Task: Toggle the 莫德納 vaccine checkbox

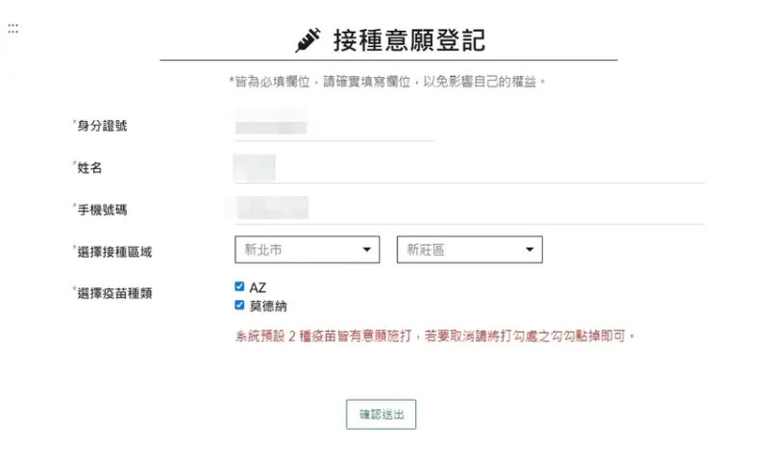Action: [239, 306]
